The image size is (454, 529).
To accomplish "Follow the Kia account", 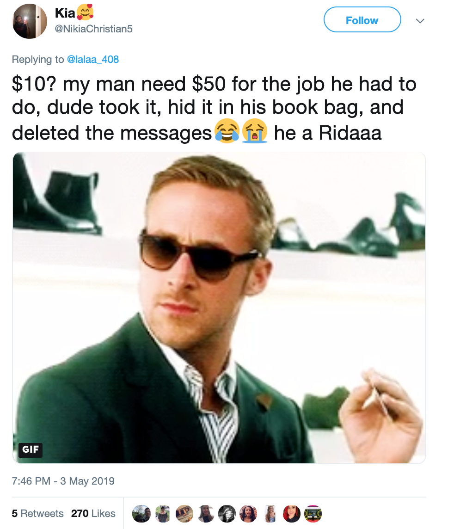I will (362, 19).
